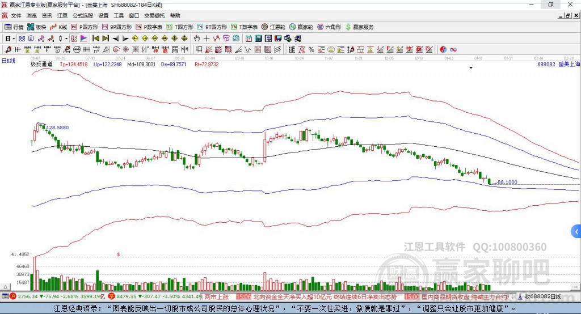The image size is (581, 314).
Task: Switch to the K线 candlestick chart
Action: click(x=58, y=27)
